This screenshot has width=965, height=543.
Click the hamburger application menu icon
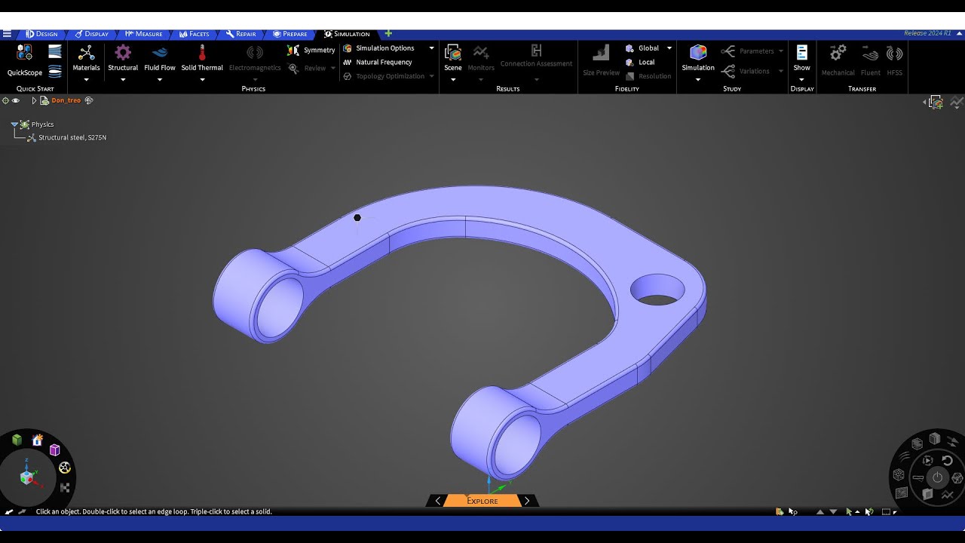coord(7,34)
